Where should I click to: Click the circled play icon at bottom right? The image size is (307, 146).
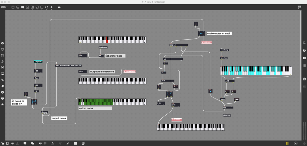(296, 143)
